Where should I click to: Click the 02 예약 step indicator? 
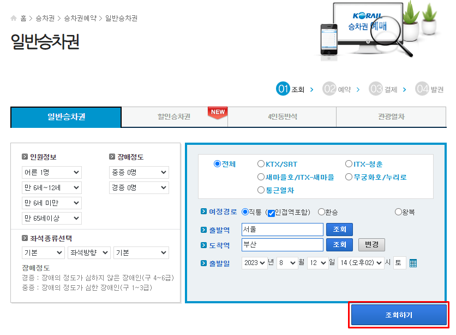[337, 89]
